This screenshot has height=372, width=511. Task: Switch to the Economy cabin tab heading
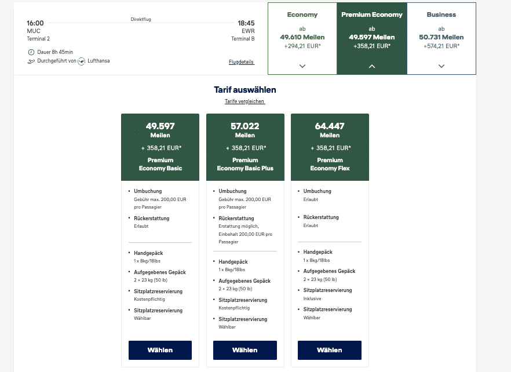pos(302,14)
